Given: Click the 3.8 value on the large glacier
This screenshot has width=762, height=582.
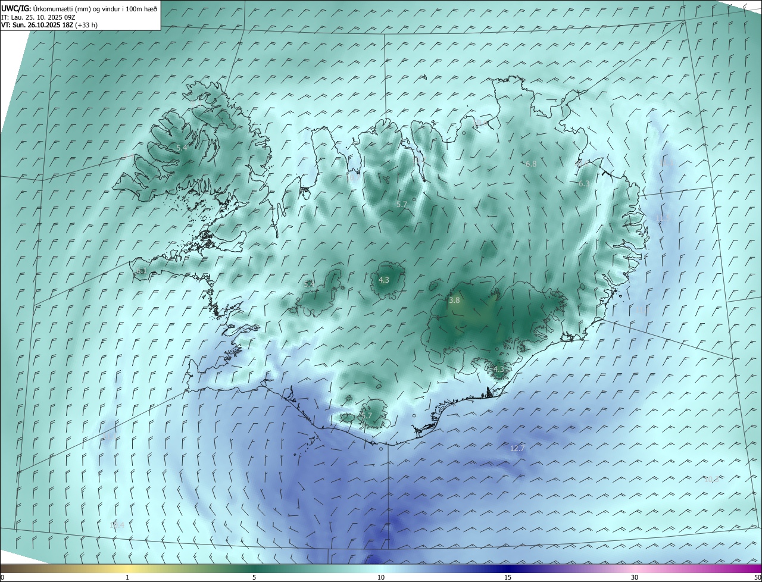Looking at the screenshot, I should tap(454, 301).
